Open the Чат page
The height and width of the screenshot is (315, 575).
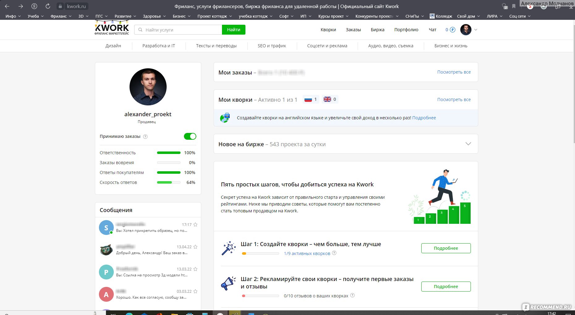pos(432,30)
